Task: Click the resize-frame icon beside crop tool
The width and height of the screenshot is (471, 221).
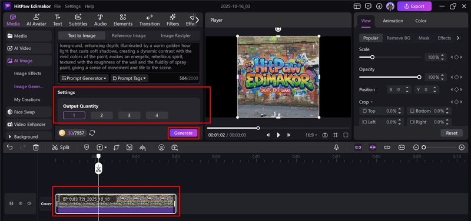Action: click(x=129, y=147)
